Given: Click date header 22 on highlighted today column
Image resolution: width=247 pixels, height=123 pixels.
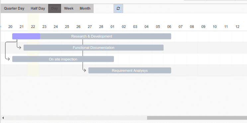Looking at the screenshot, I should pyautogui.click(x=33, y=27).
